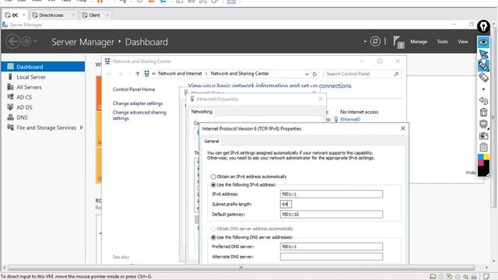Click the sound icon in VMware status bar
Image resolution: width=498 pixels, height=280 pixels.
click(x=465, y=277)
